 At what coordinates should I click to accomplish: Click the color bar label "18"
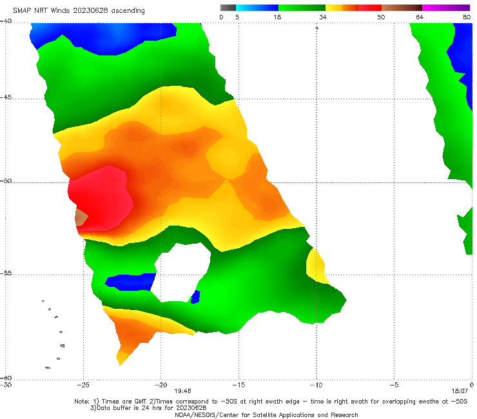tap(277, 17)
